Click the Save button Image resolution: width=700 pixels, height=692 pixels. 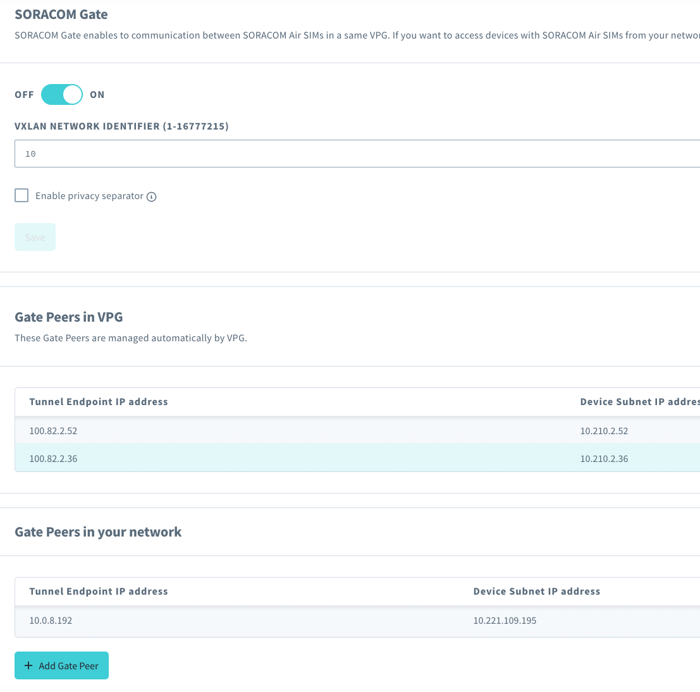coord(35,236)
